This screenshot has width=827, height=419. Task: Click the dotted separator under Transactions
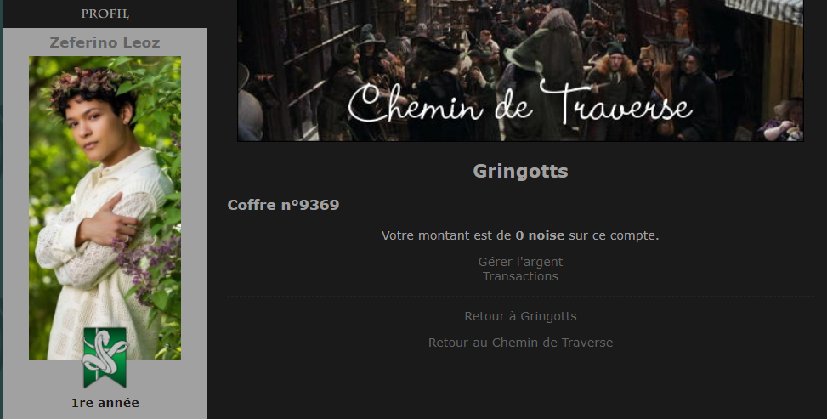tap(520, 296)
